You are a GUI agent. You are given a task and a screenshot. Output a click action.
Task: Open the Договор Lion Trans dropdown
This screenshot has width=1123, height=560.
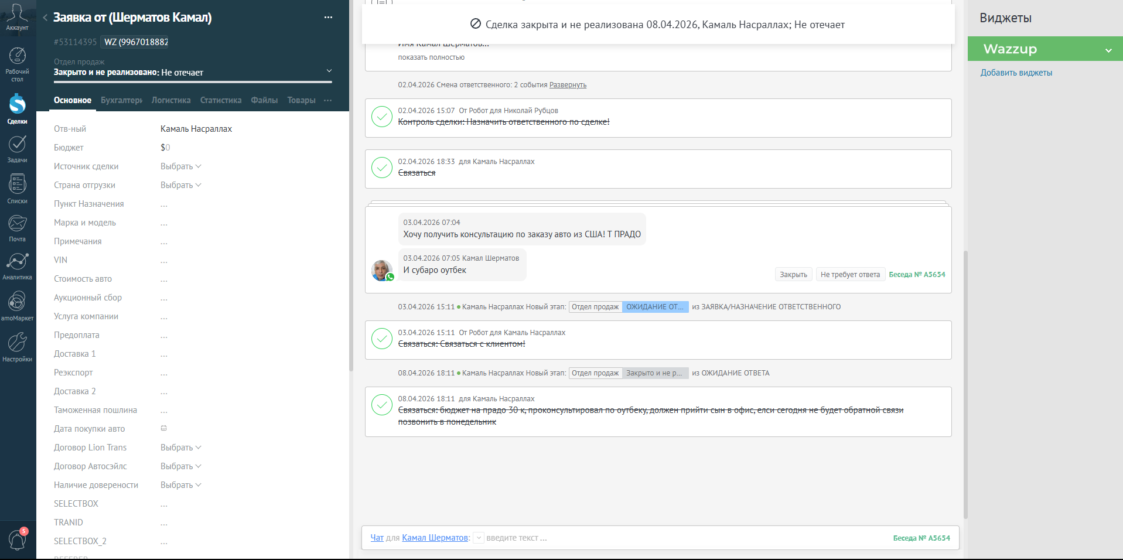[x=180, y=448]
